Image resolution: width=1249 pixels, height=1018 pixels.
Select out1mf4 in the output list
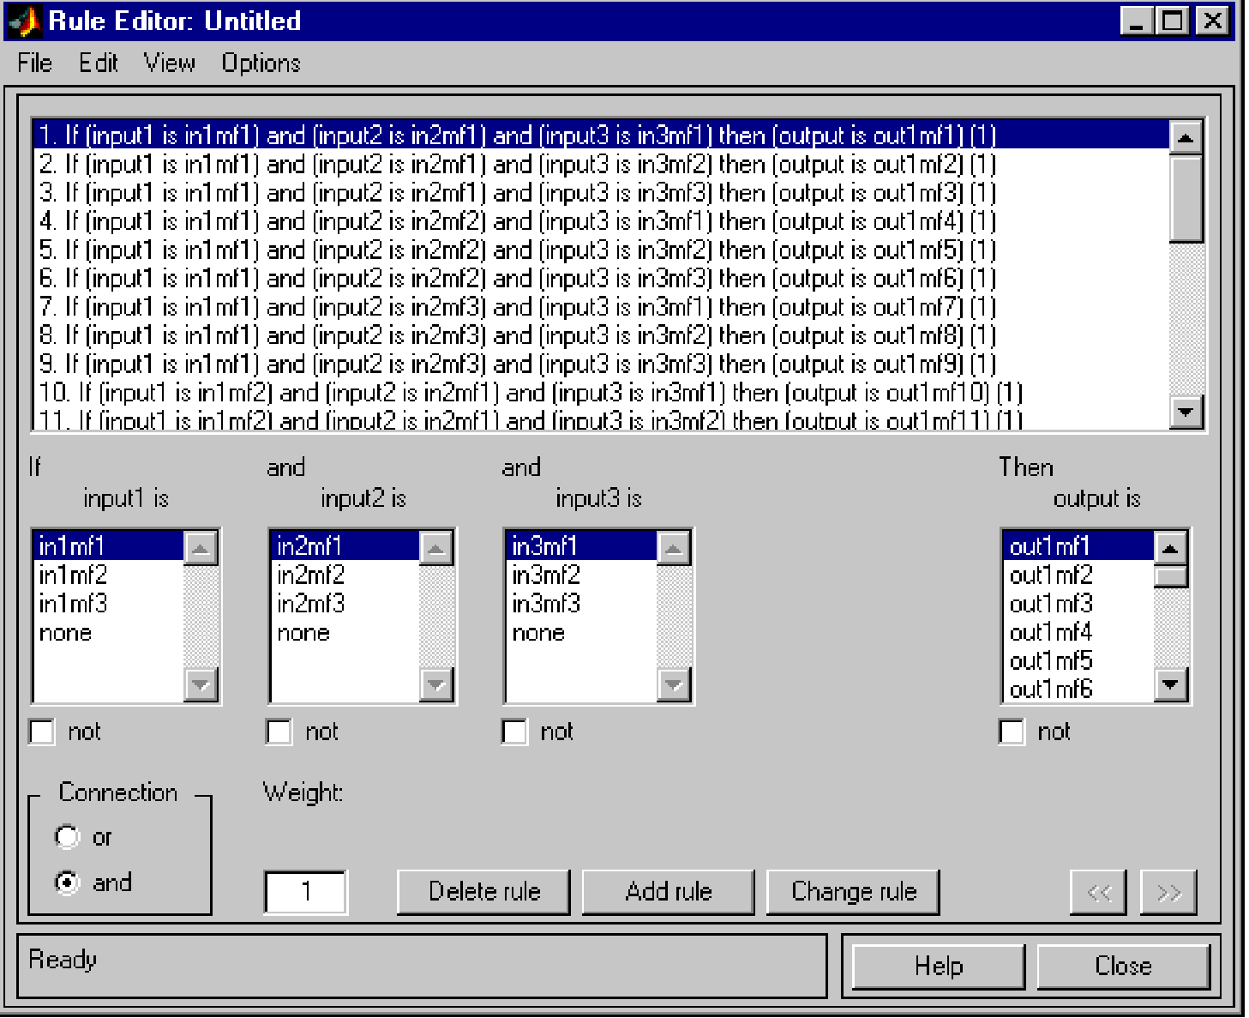click(x=1078, y=632)
